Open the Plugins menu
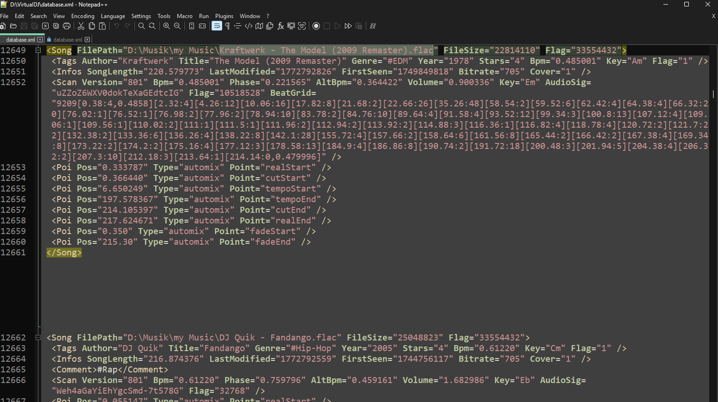The image size is (718, 402). coord(224,16)
